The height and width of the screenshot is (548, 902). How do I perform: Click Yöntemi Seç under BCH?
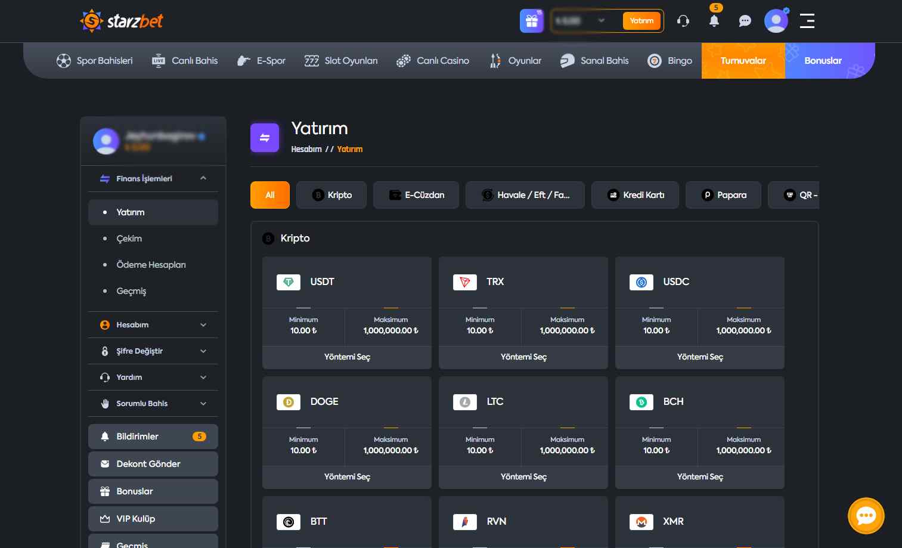pos(700,477)
